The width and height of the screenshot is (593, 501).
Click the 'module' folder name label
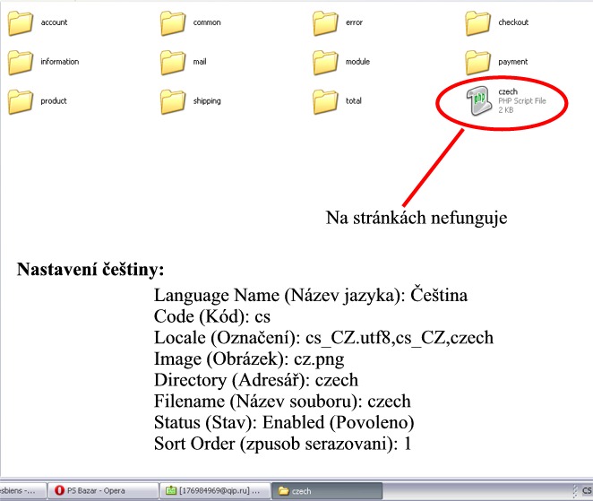tap(357, 62)
